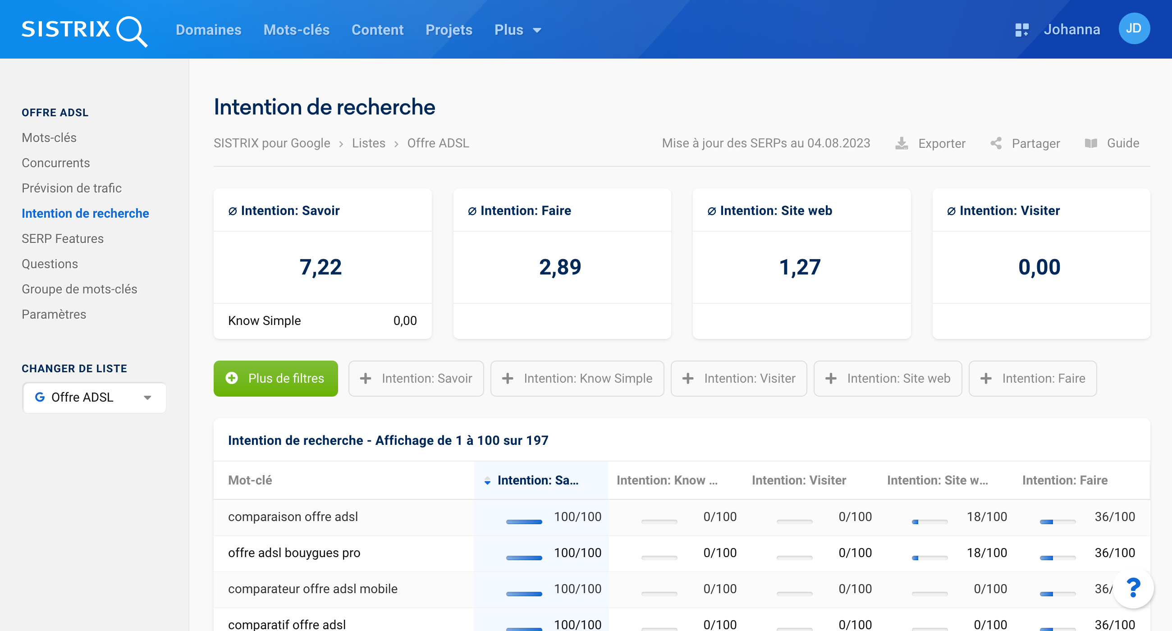Add the Intention: Site web filter
Screen dimensions: 1172x631
(x=887, y=378)
